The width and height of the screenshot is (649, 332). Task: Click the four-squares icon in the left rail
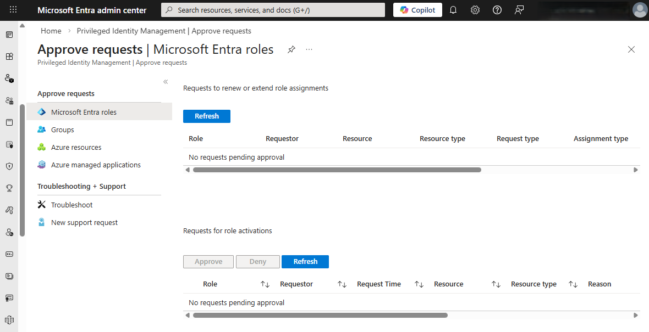point(9,57)
